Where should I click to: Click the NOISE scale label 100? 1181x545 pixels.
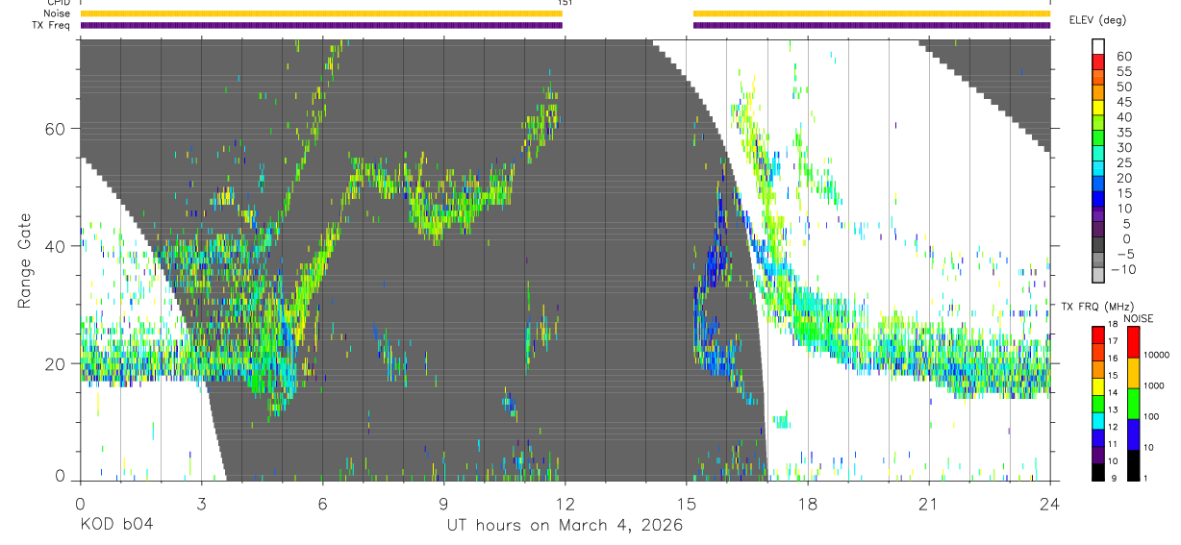pyautogui.click(x=1151, y=417)
